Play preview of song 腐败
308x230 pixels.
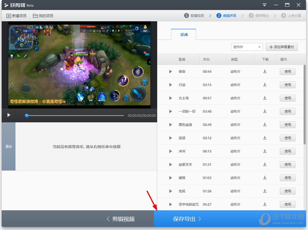pyautogui.click(x=170, y=178)
